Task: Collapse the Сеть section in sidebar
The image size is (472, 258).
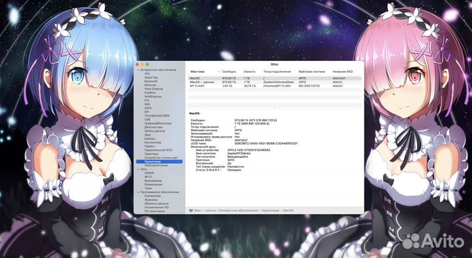Action: [x=138, y=169]
